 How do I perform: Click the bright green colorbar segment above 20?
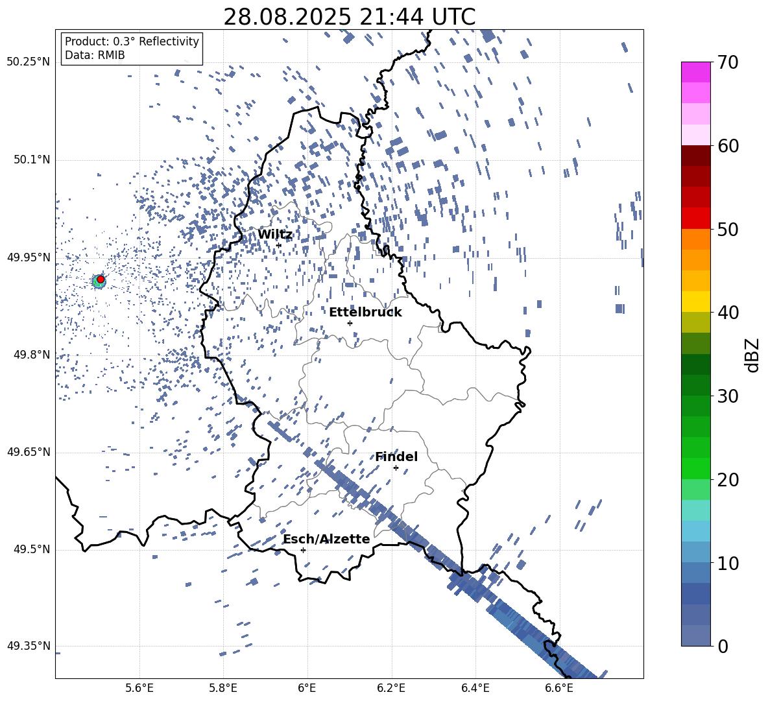pyautogui.click(x=695, y=468)
